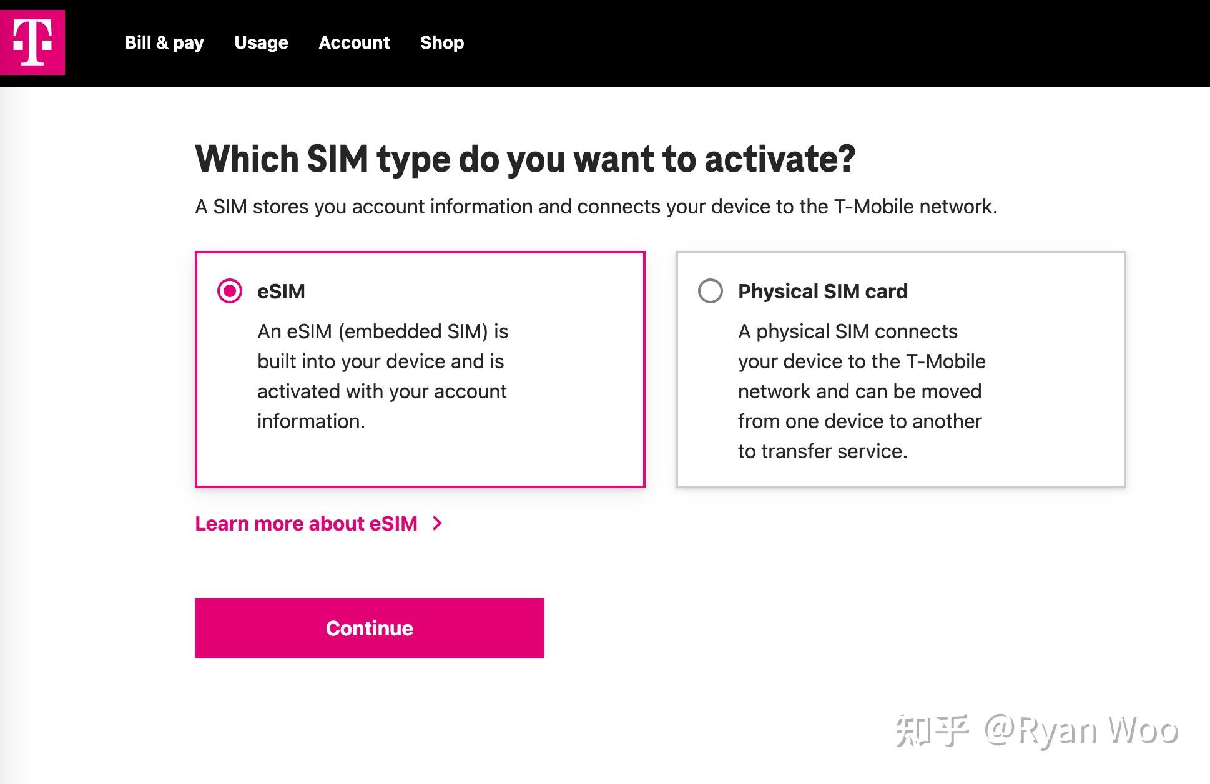Navigate to Shop in the header
The height and width of the screenshot is (784, 1210).
(442, 42)
